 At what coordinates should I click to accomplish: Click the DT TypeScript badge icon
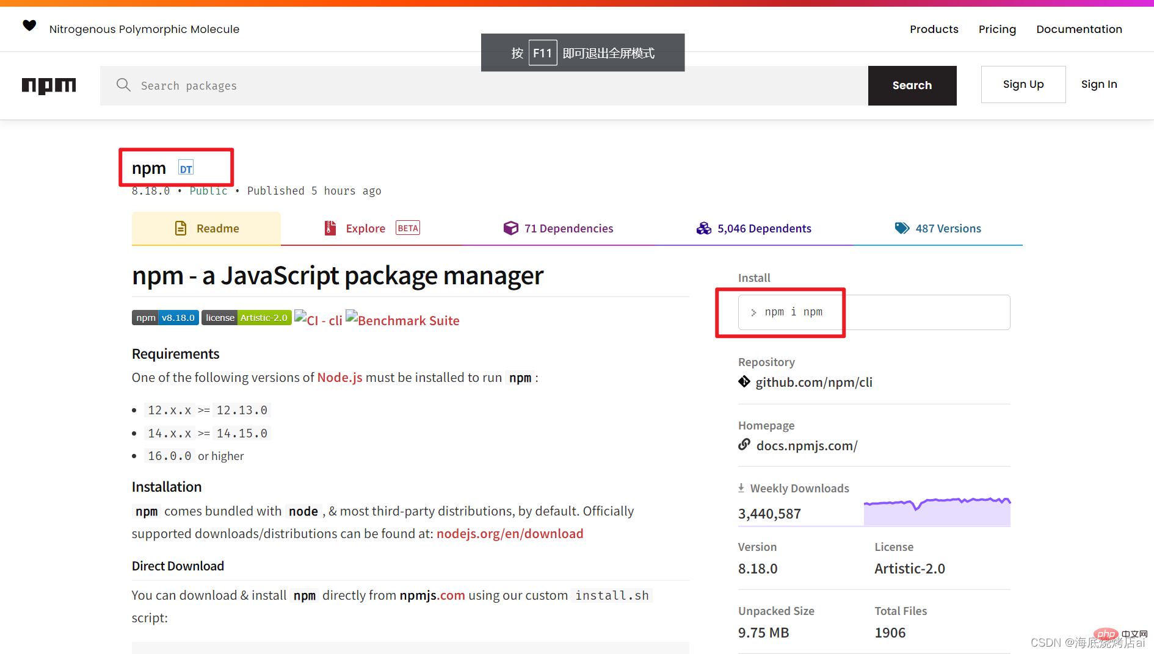(186, 168)
